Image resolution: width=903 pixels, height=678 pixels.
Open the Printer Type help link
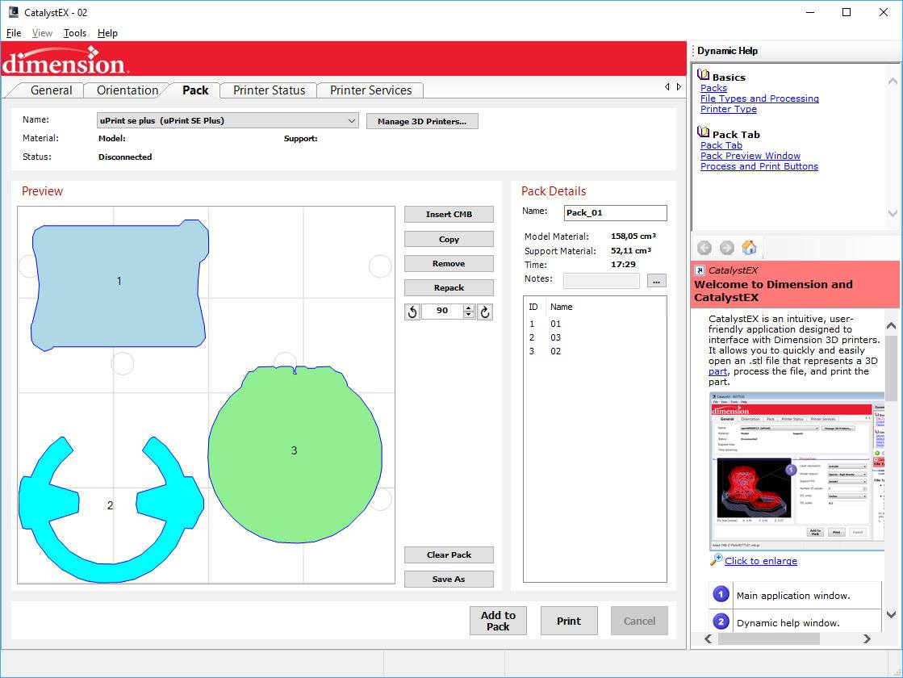(x=729, y=109)
